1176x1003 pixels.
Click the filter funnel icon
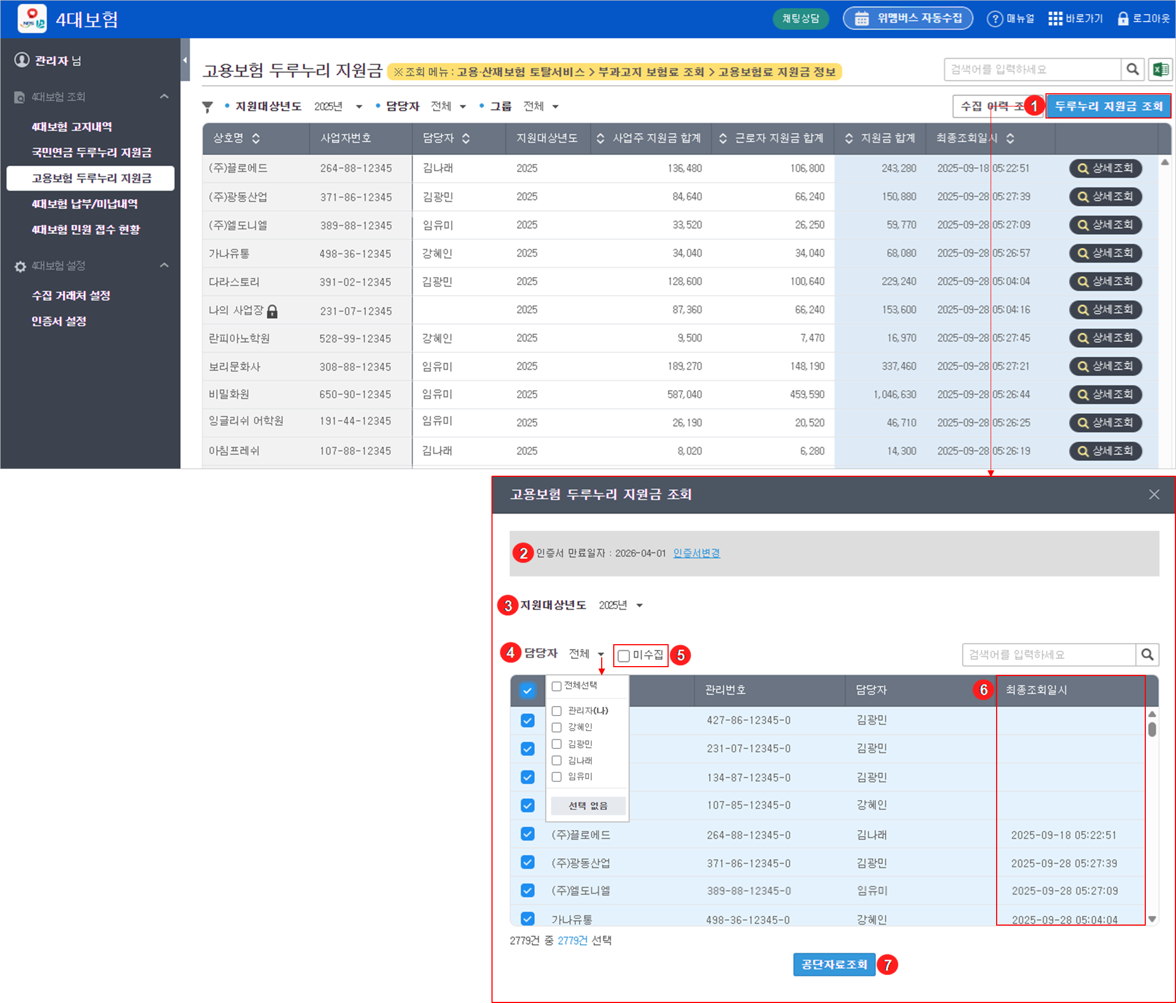(x=208, y=106)
